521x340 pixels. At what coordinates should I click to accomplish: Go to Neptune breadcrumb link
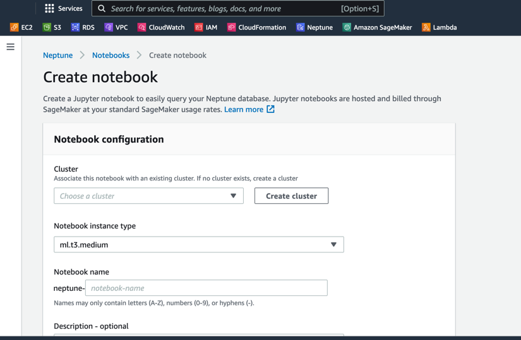click(57, 56)
